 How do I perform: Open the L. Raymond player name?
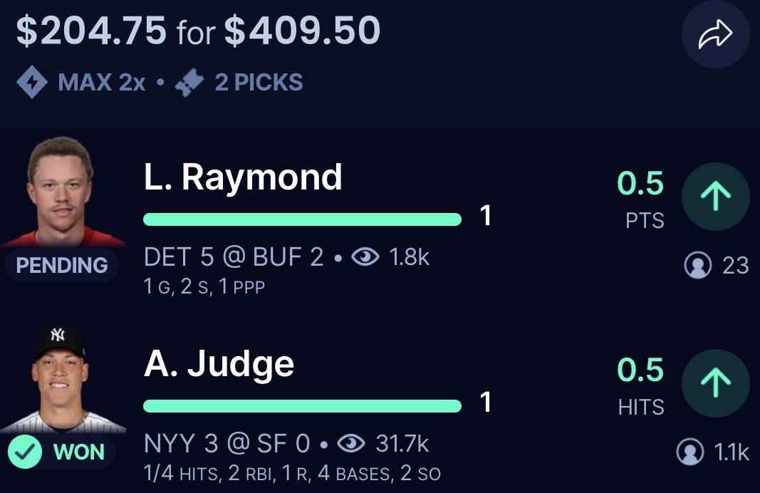pyautogui.click(x=242, y=177)
